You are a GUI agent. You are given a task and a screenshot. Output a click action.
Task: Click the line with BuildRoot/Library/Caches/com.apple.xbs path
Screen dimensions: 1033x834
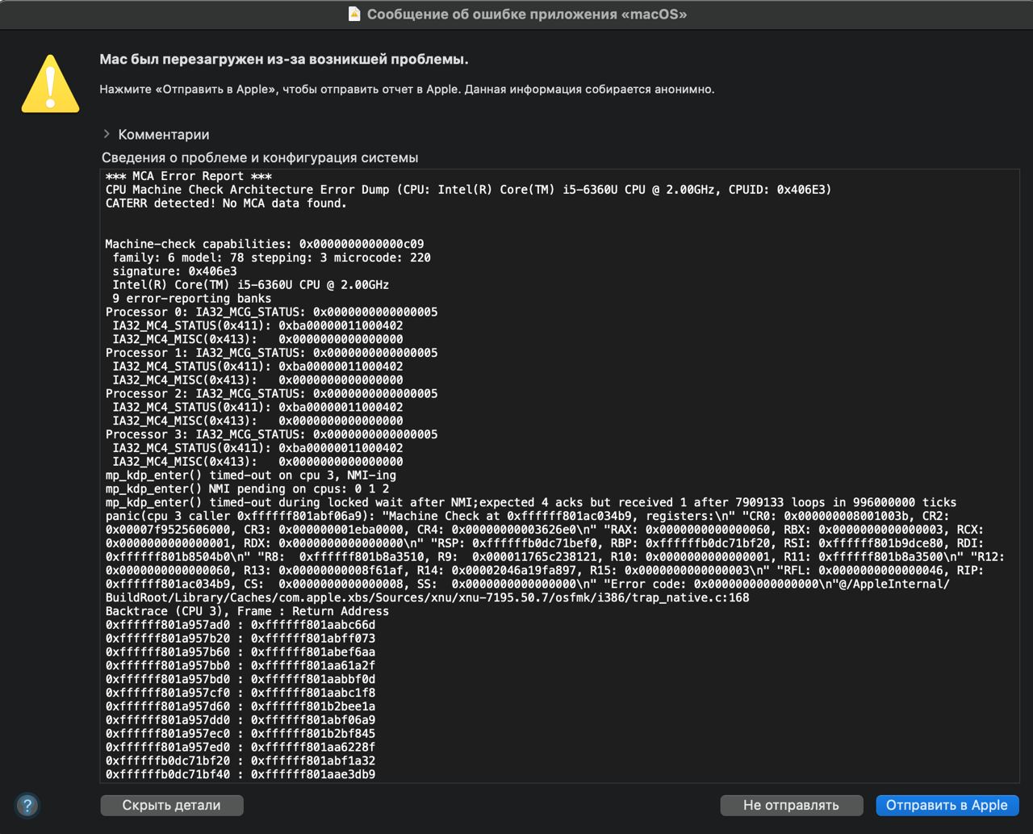pyautogui.click(x=428, y=597)
